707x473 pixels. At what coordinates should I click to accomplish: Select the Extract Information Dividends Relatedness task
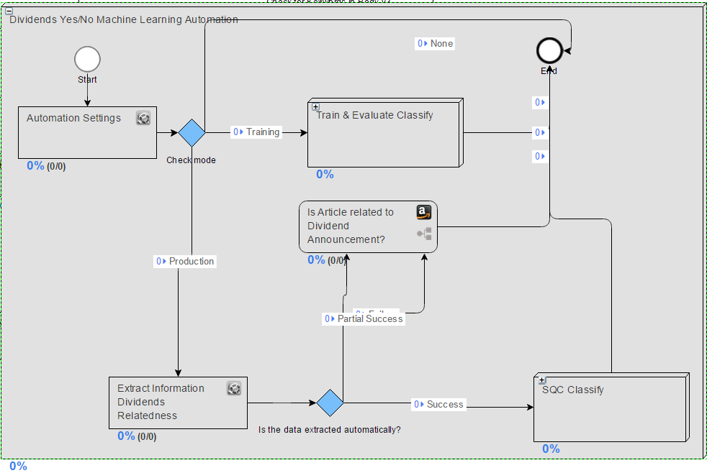178,403
